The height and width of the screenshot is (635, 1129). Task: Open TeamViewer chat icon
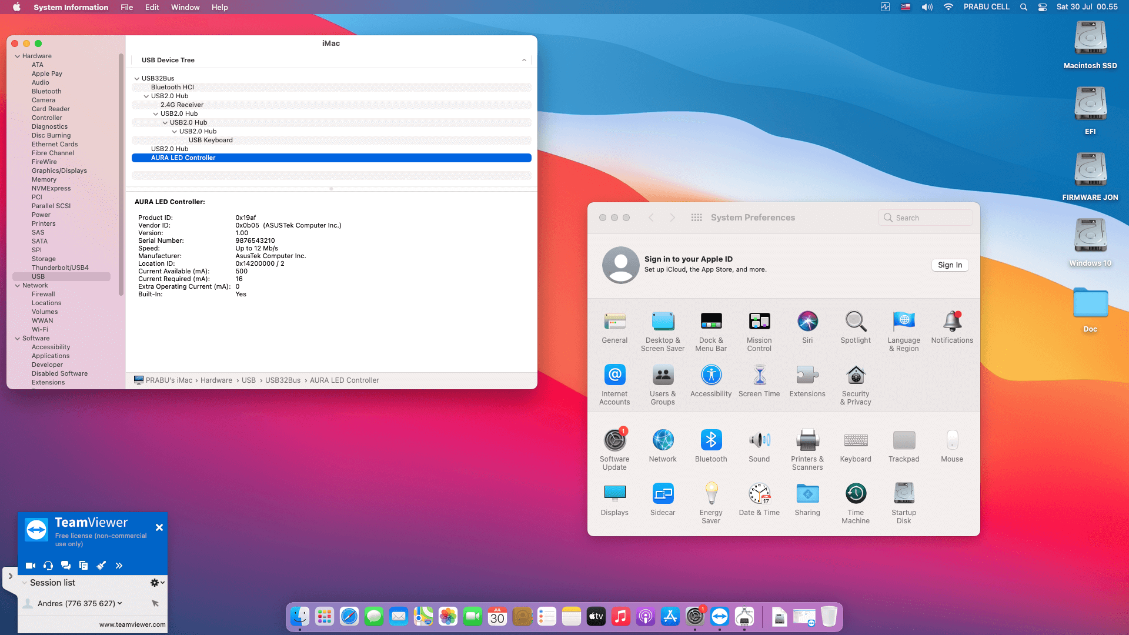pyautogui.click(x=66, y=566)
